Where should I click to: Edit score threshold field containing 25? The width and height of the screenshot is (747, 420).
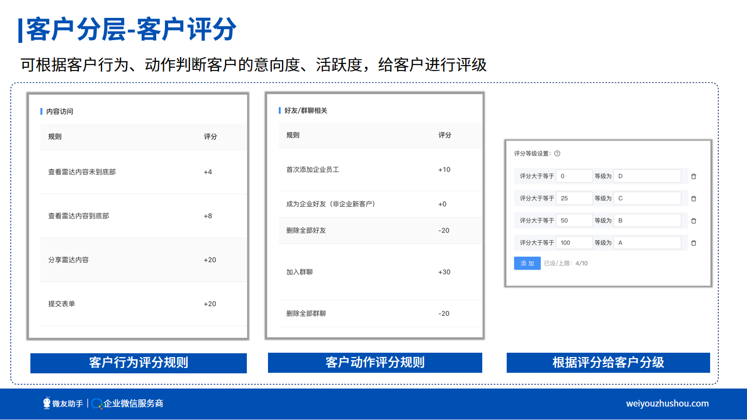point(574,199)
